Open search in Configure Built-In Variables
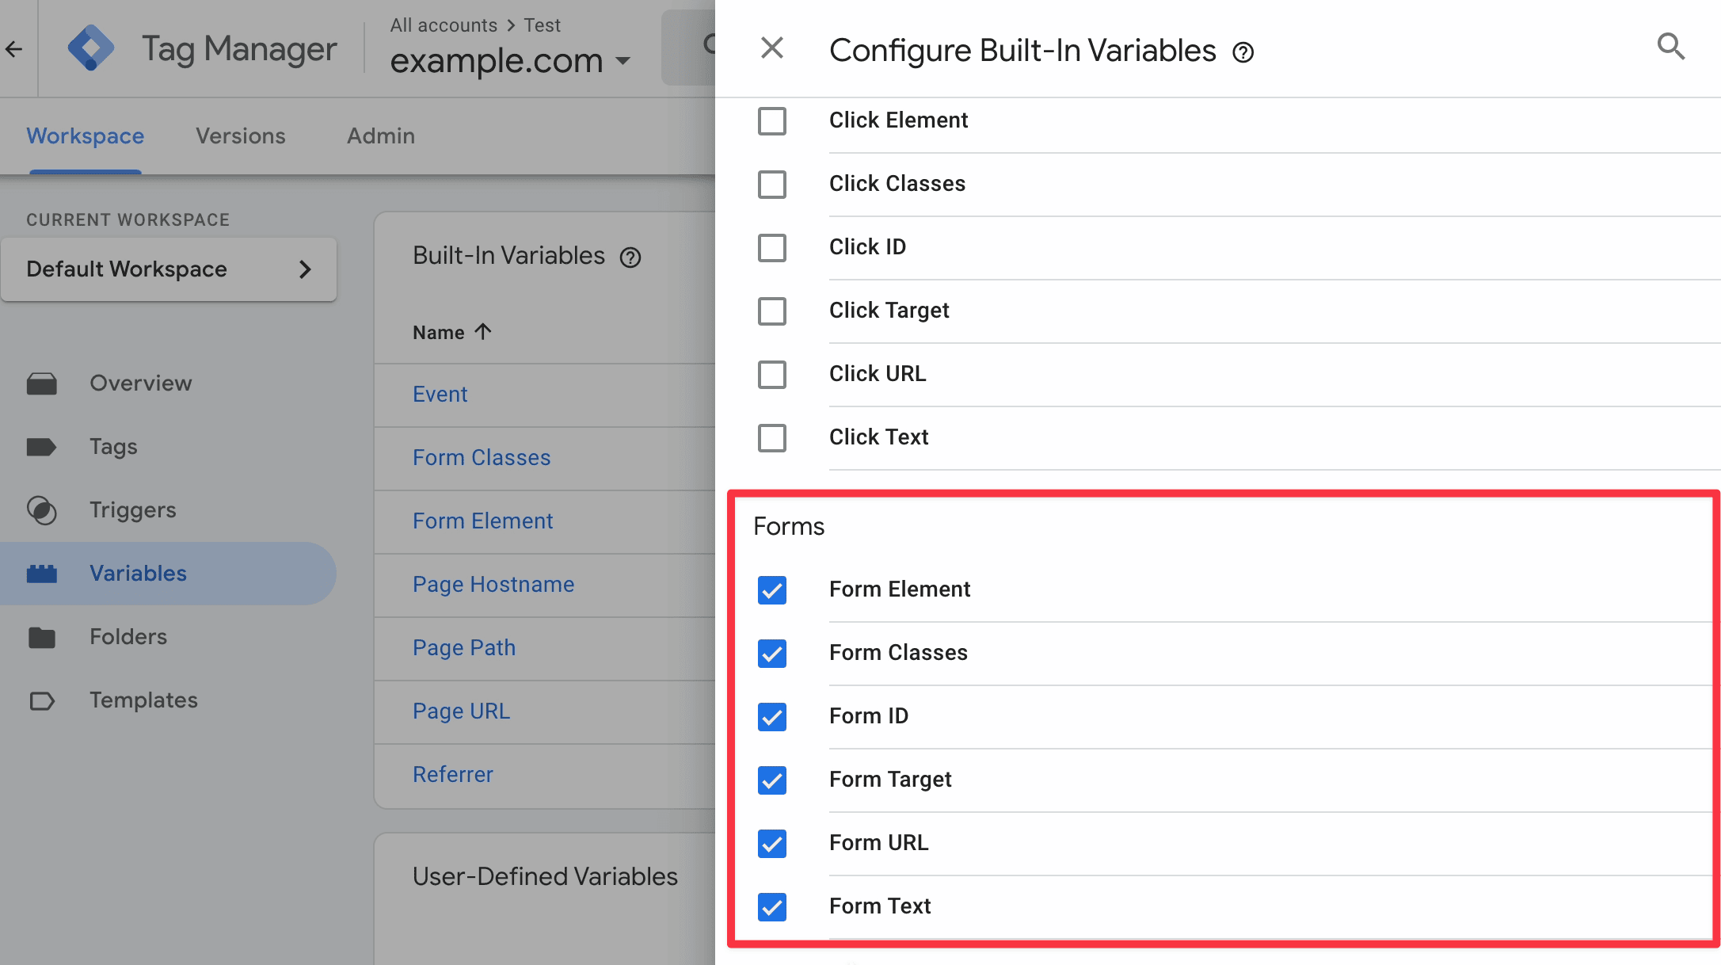1721x965 pixels. coord(1671,47)
